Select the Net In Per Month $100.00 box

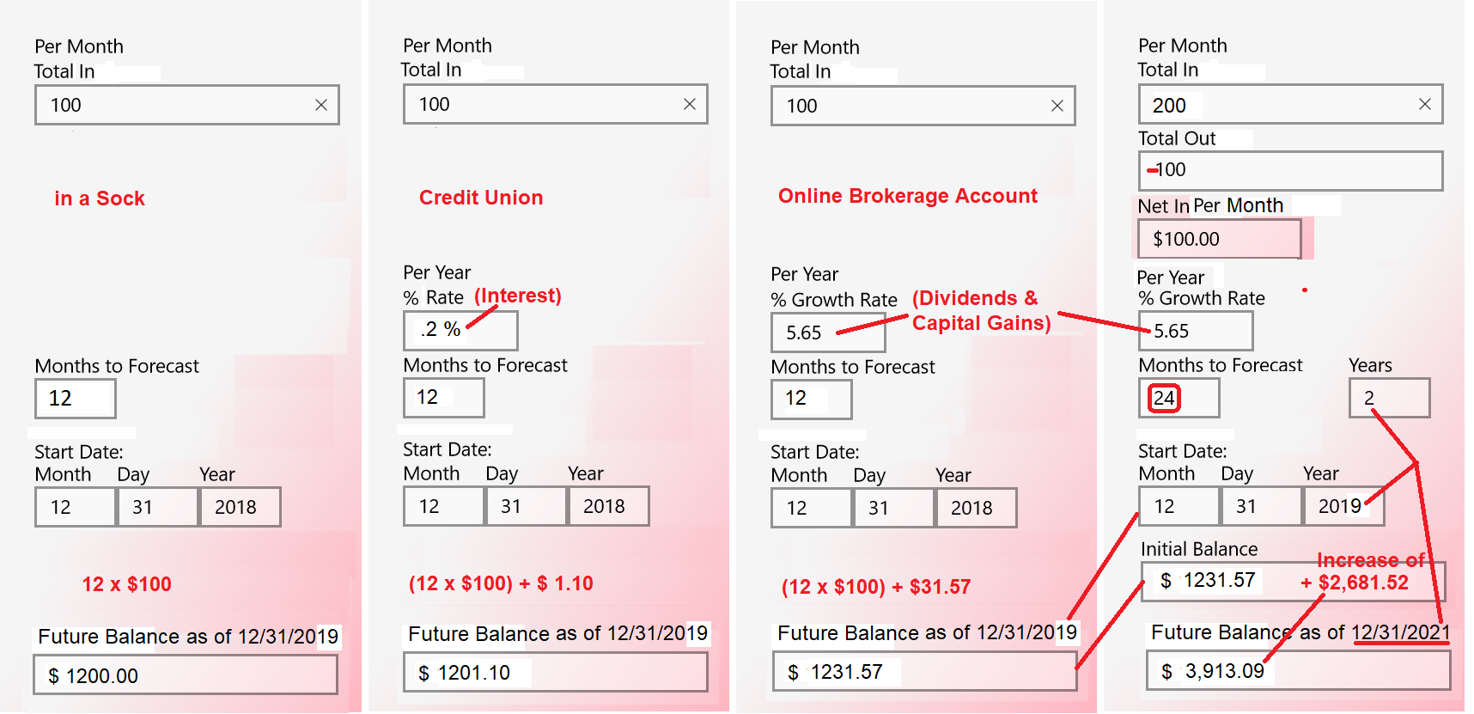1220,239
